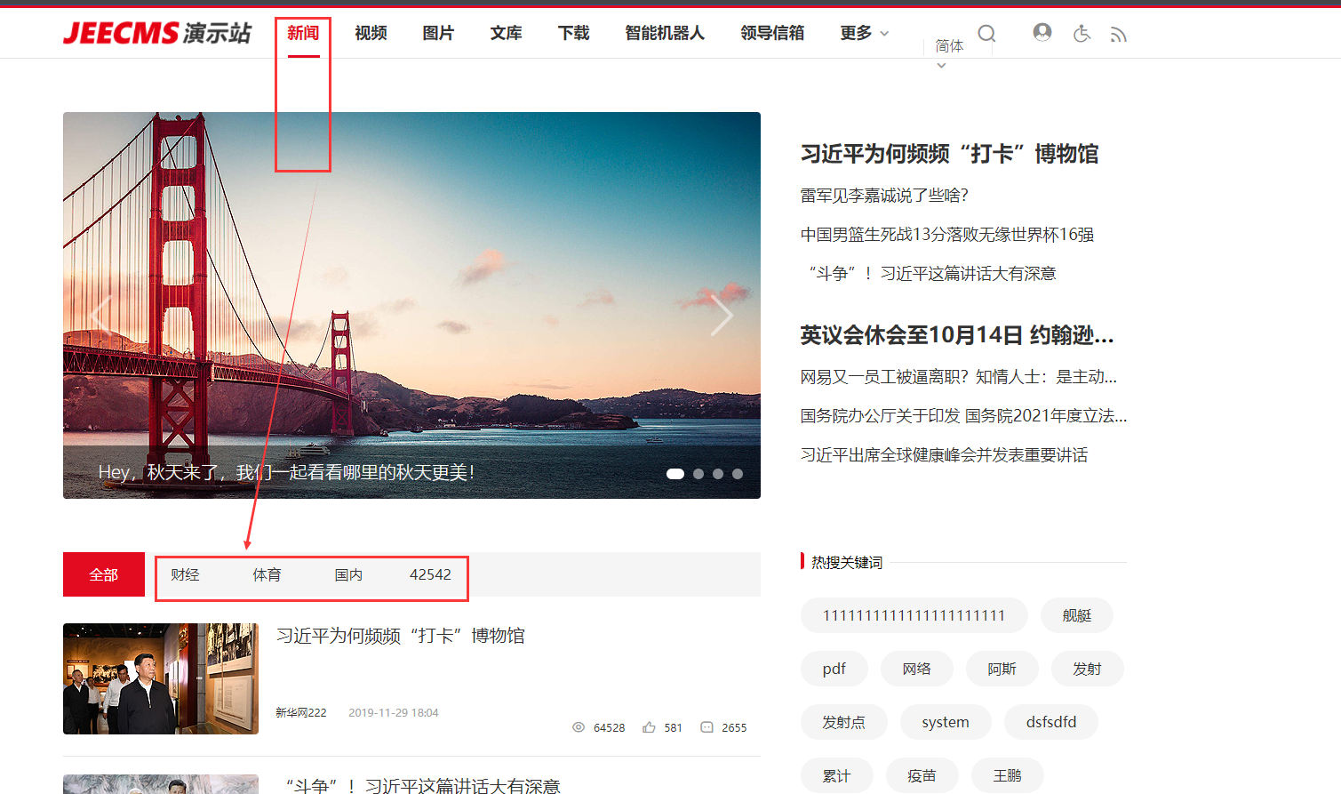Click the comment count 2655
This screenshot has height=794, width=1341.
click(x=734, y=727)
